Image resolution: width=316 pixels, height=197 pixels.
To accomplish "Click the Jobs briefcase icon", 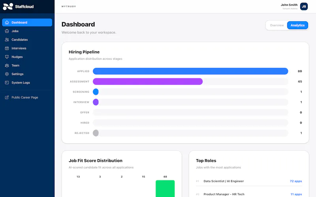I will [x=7, y=31].
